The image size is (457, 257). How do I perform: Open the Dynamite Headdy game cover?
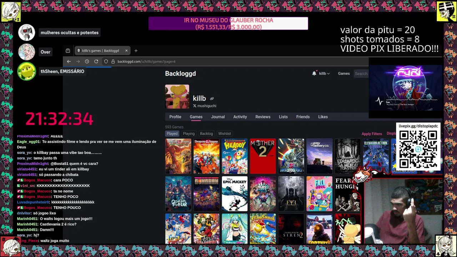tap(235, 156)
